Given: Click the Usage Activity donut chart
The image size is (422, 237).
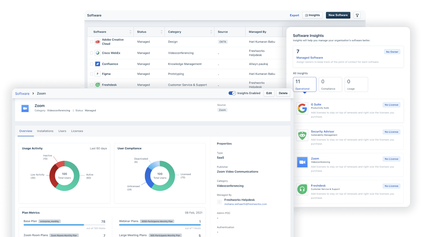Looking at the screenshot, I should (x=64, y=176).
